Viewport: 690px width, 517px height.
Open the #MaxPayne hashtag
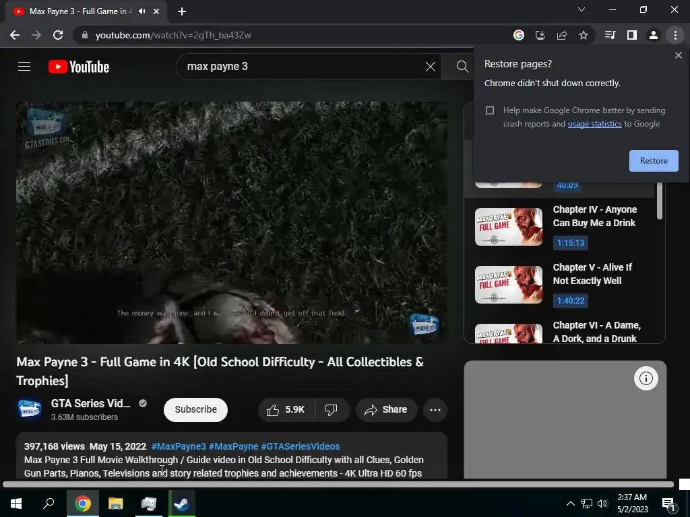tap(233, 446)
